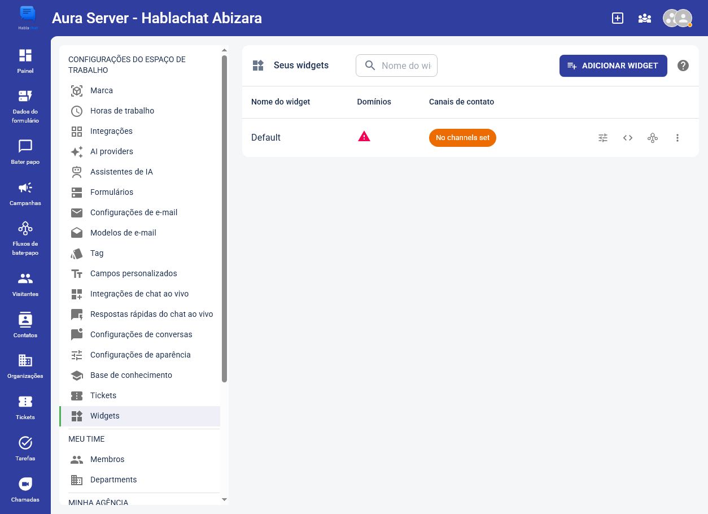Viewport: 708px width, 514px height.
Task: Open settings sliders for Default widget
Action: pyautogui.click(x=603, y=138)
